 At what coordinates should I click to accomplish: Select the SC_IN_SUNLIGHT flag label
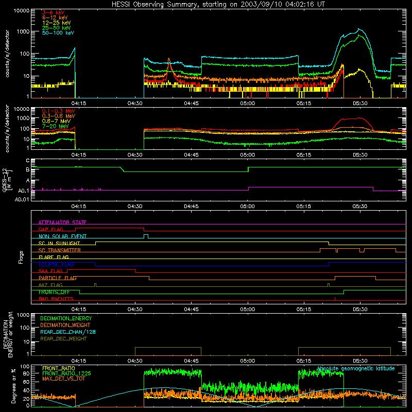pyautogui.click(x=59, y=243)
